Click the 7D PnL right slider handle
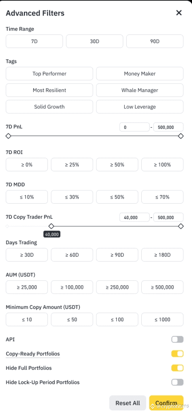Image resolution: width=192 pixels, height=413 pixels. [x=181, y=136]
